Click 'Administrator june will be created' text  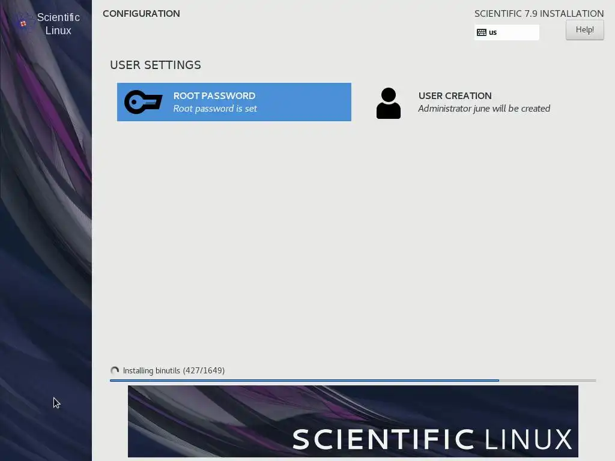(484, 109)
